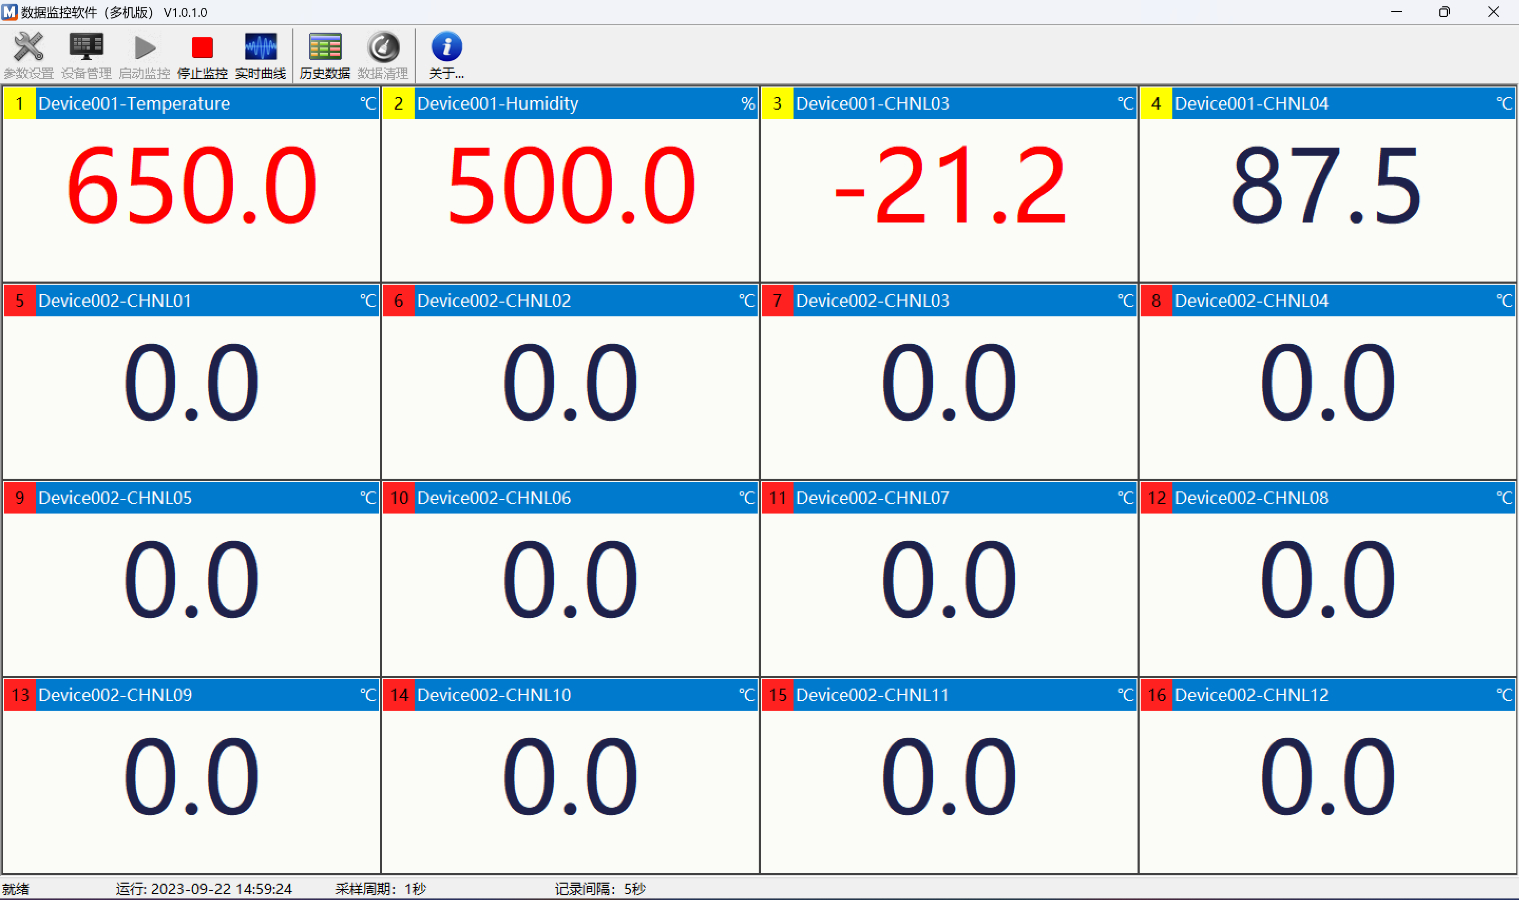
Task: Click yellow channel number 1 badge
Action: point(20,103)
